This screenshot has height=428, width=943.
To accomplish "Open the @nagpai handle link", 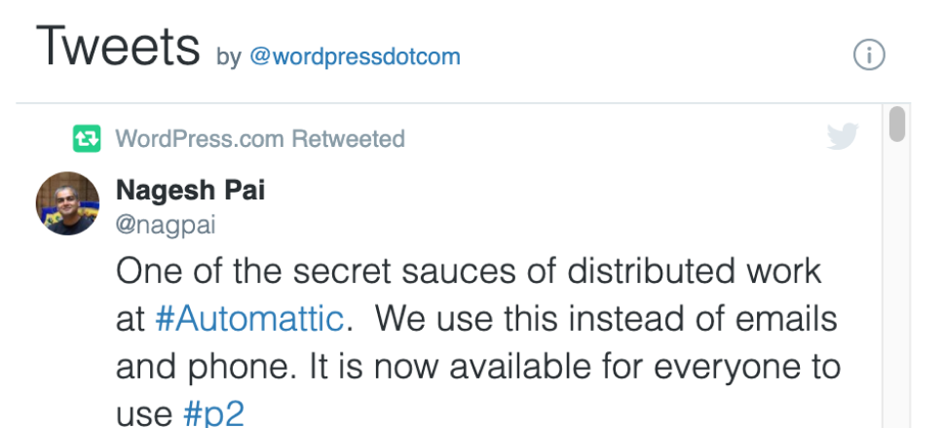I will [166, 226].
